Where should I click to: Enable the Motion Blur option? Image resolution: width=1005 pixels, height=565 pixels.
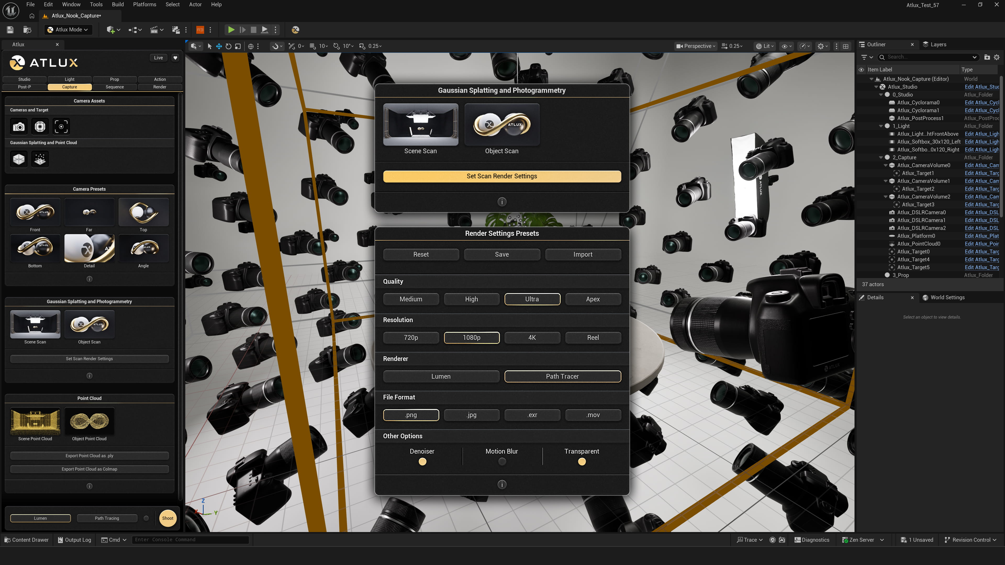(502, 461)
